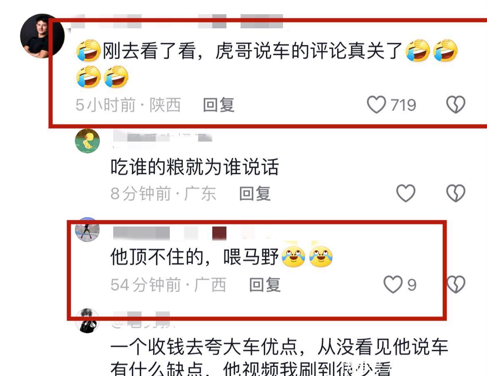Screen dimensions: 487x376
Task: Reply to the 5小时前 陕西 comment
Action: pyautogui.click(x=219, y=105)
